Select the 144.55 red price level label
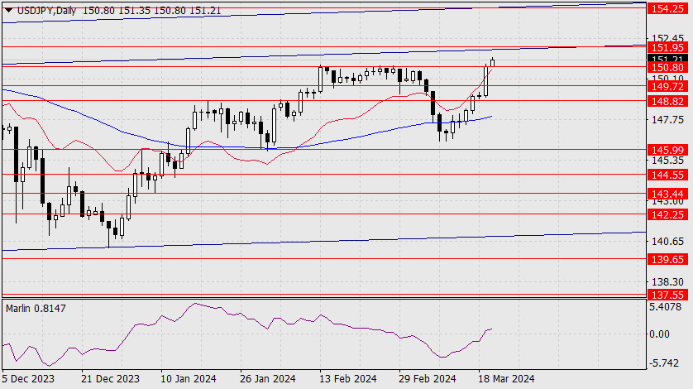 667,175
